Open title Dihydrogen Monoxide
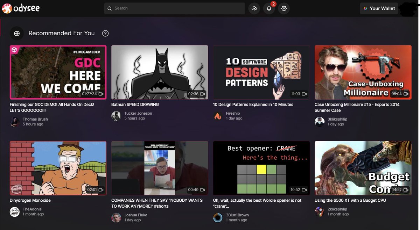 30,200
